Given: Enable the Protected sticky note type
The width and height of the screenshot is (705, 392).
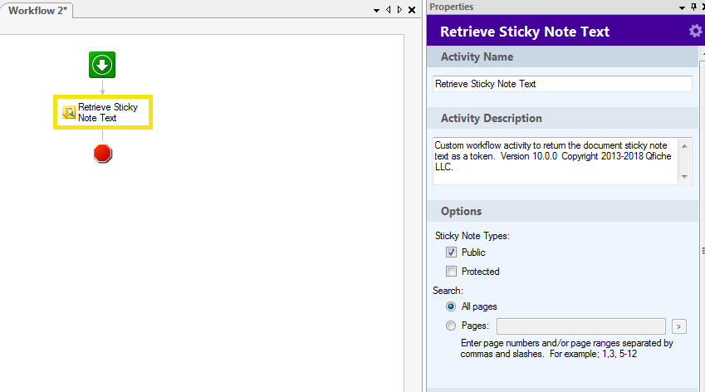Looking at the screenshot, I should pos(451,271).
